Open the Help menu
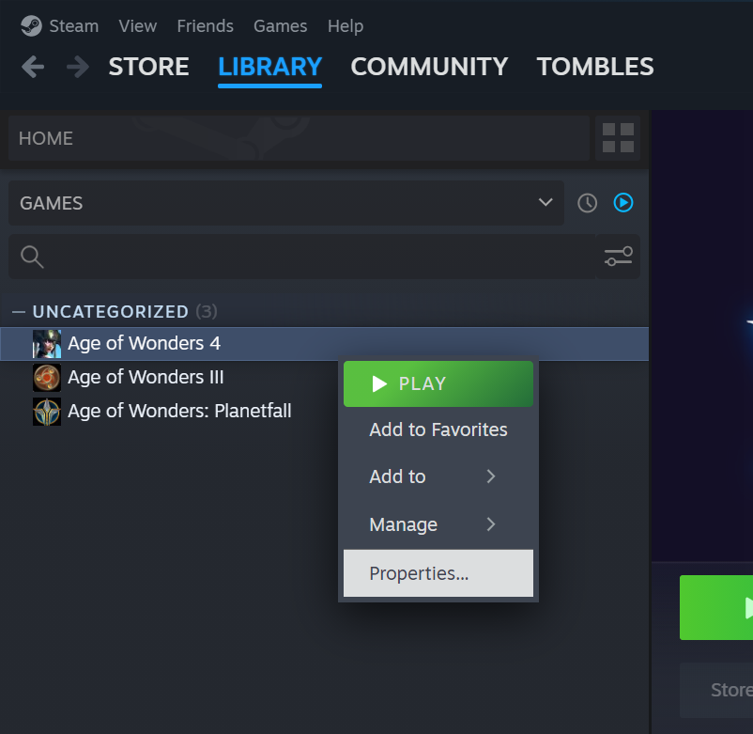753x734 pixels. pos(346,26)
